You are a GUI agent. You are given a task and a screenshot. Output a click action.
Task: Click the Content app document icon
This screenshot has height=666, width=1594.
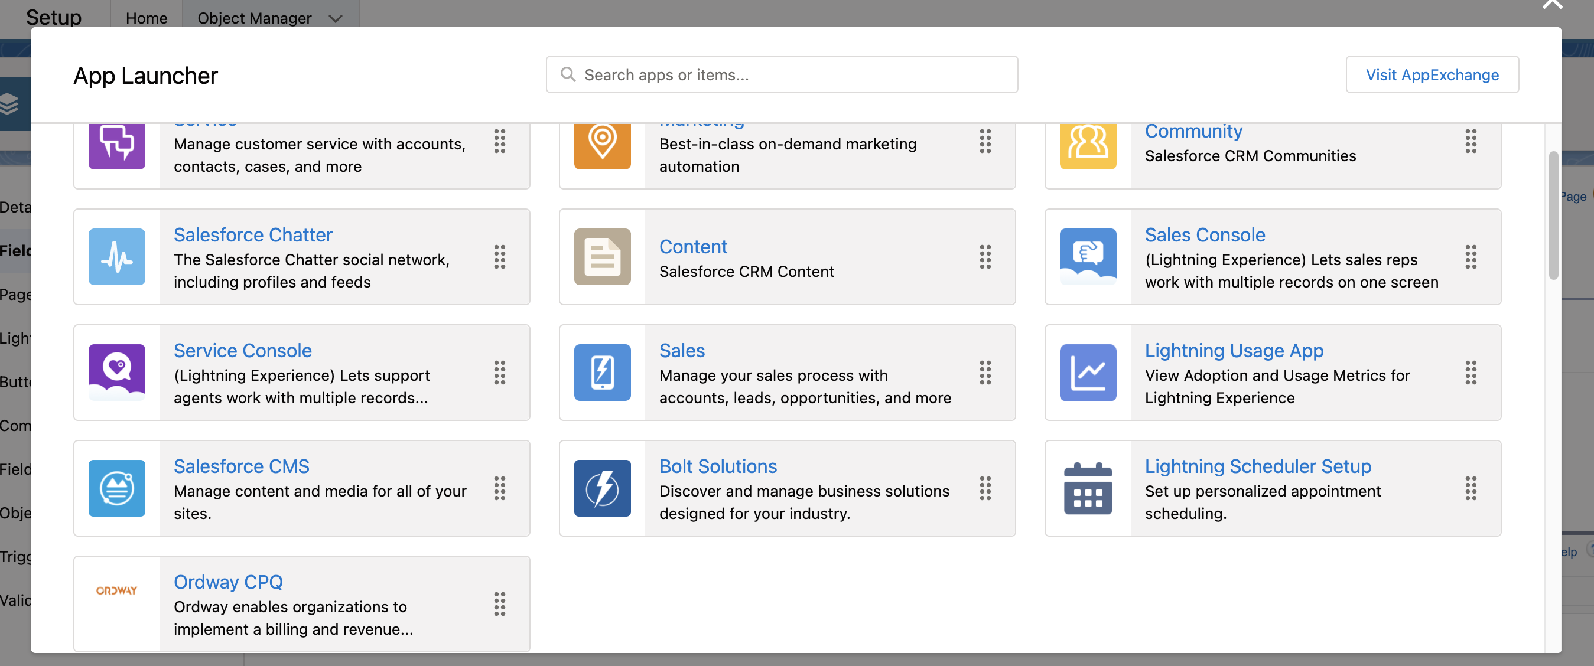(602, 257)
